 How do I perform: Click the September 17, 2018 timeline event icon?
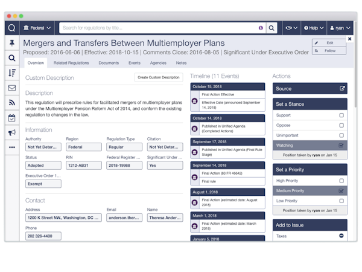coord(195,152)
